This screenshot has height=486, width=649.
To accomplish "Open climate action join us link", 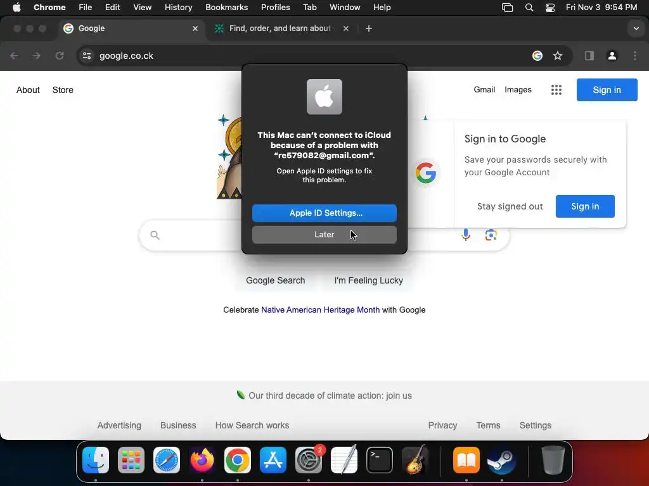I will pyautogui.click(x=330, y=396).
